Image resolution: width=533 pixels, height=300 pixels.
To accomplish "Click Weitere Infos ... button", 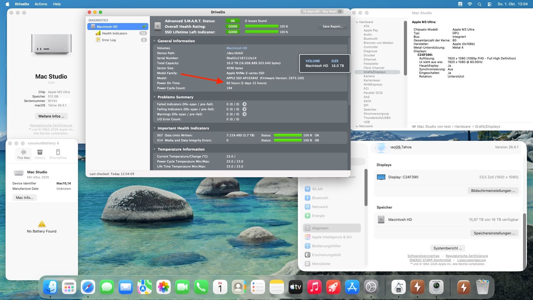I will pos(51,116).
